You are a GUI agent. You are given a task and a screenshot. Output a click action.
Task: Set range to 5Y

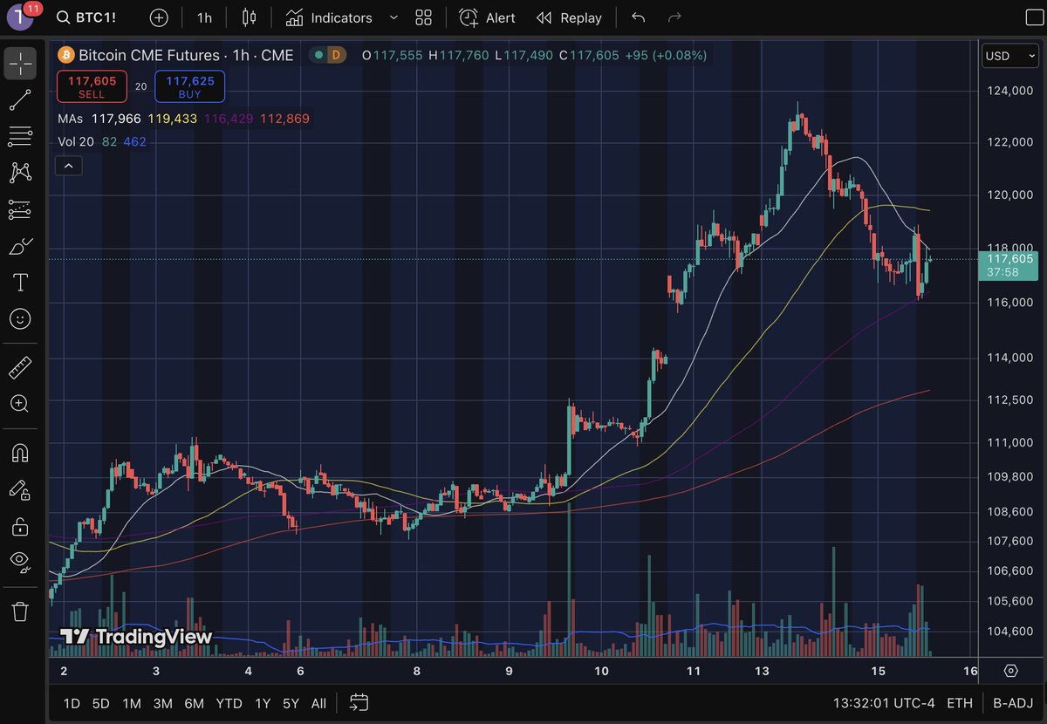click(291, 703)
